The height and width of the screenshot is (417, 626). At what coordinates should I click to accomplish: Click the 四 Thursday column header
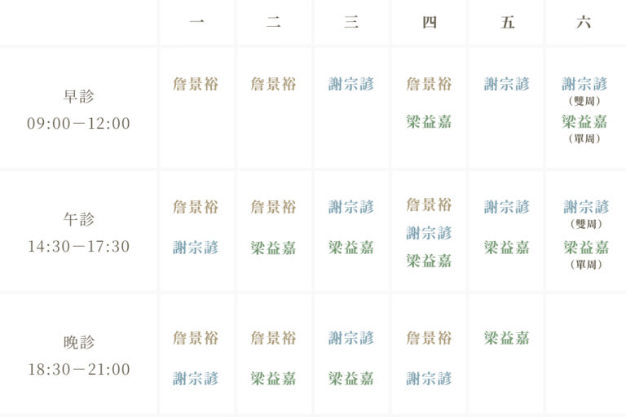[x=430, y=22]
